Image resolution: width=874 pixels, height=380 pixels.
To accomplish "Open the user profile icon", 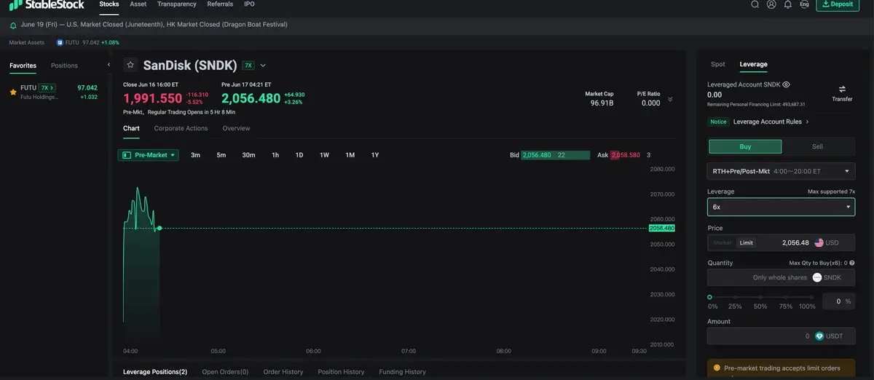I will click(771, 4).
